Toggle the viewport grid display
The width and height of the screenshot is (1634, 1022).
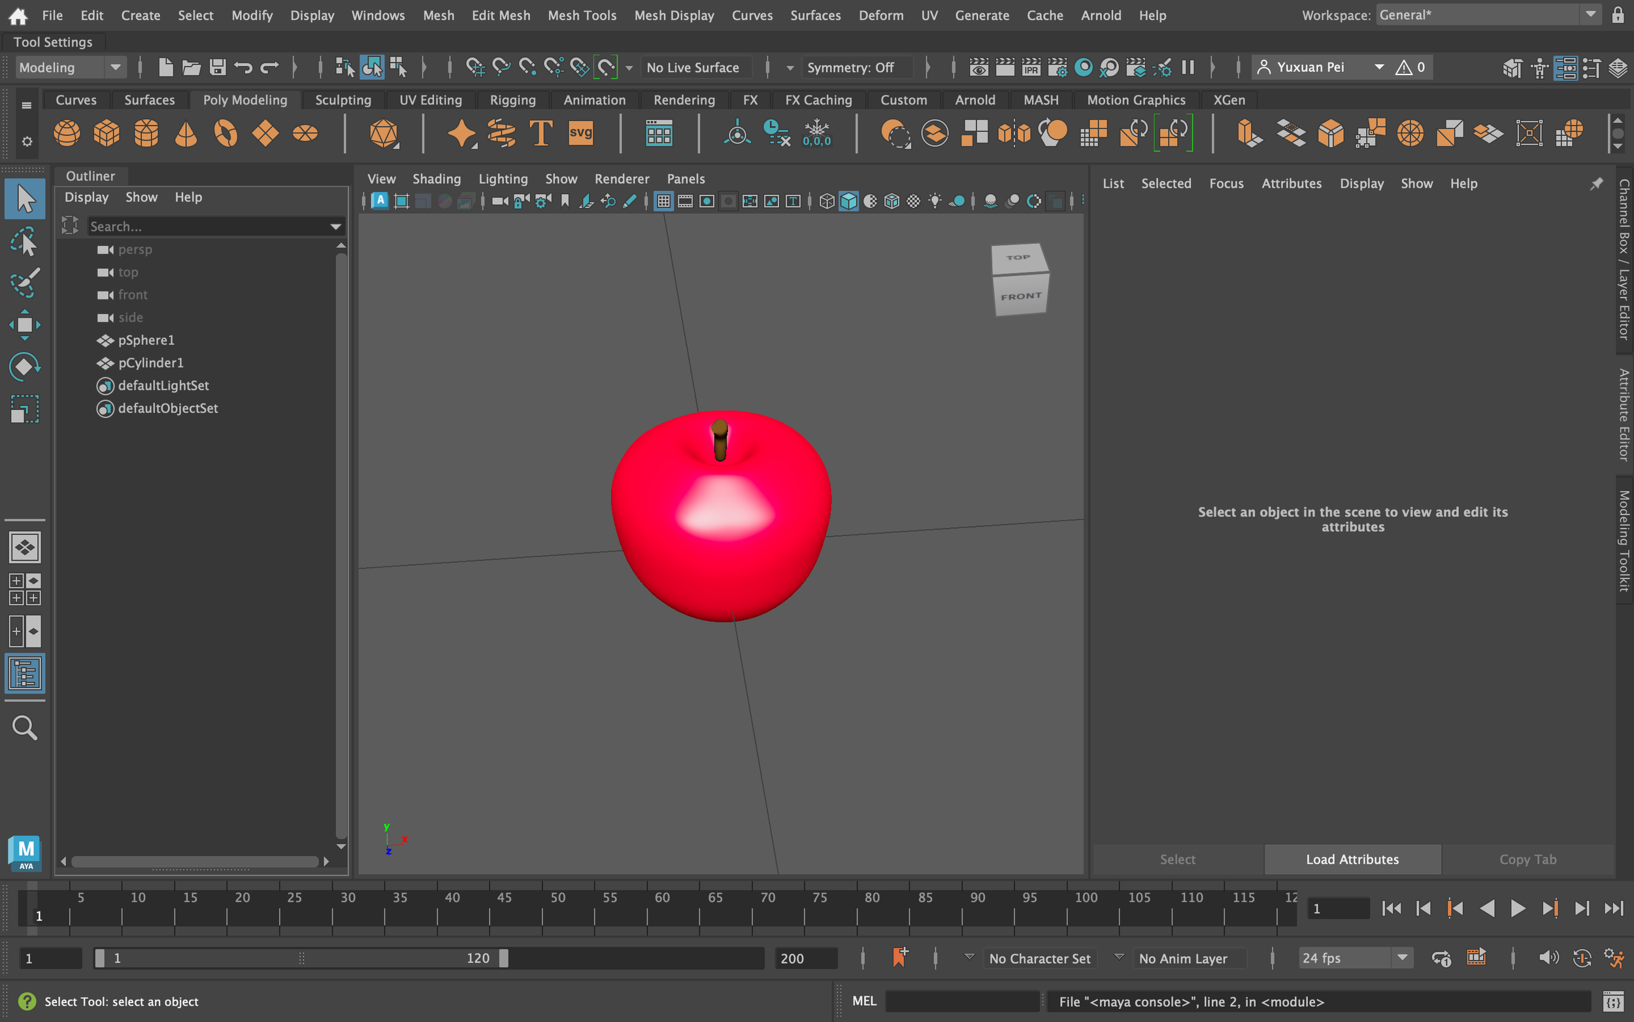click(x=663, y=201)
